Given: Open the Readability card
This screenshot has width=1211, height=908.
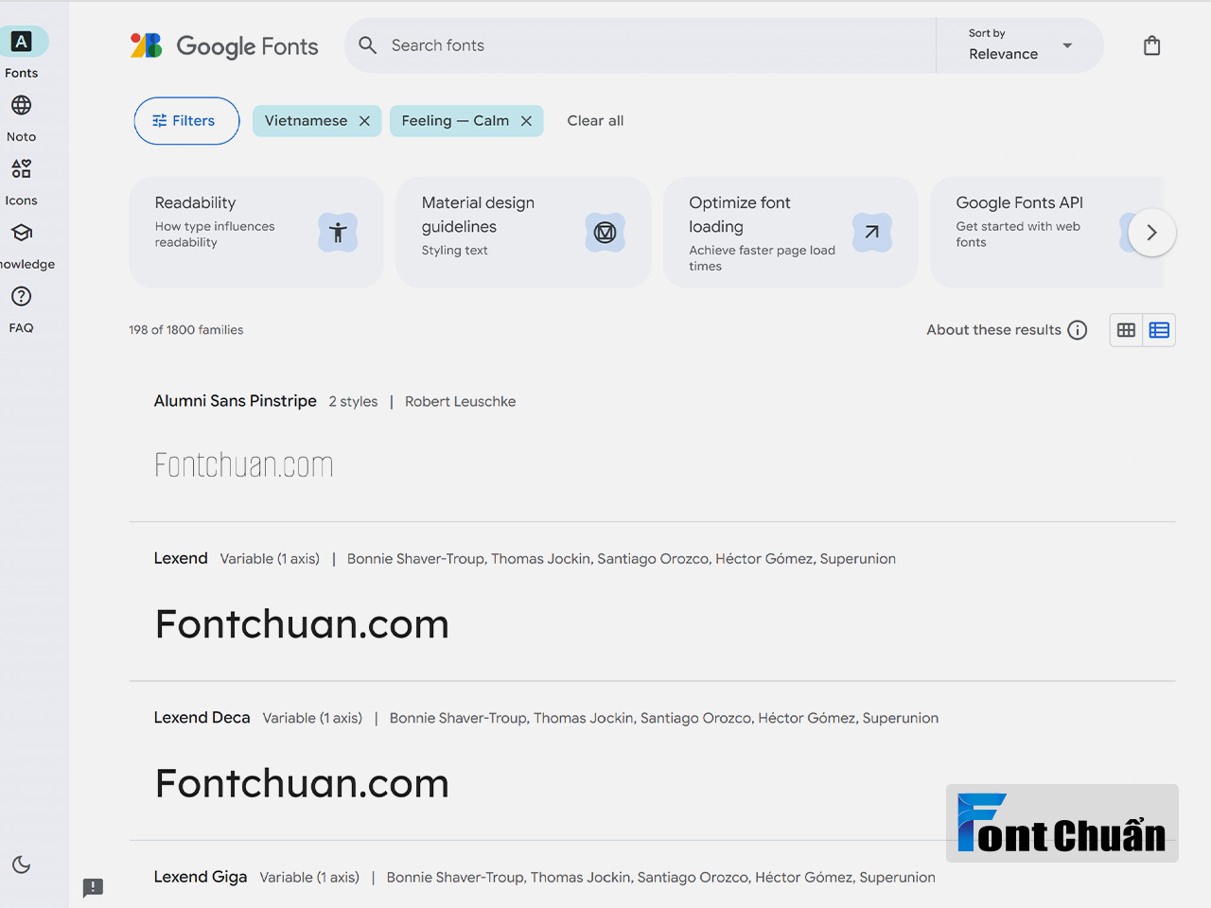Looking at the screenshot, I should click(x=256, y=233).
